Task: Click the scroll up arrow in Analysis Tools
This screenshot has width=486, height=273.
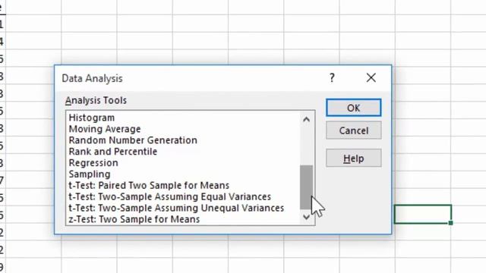Action: tap(306, 120)
